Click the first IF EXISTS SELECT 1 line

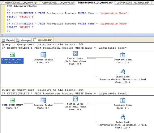point(68,13)
